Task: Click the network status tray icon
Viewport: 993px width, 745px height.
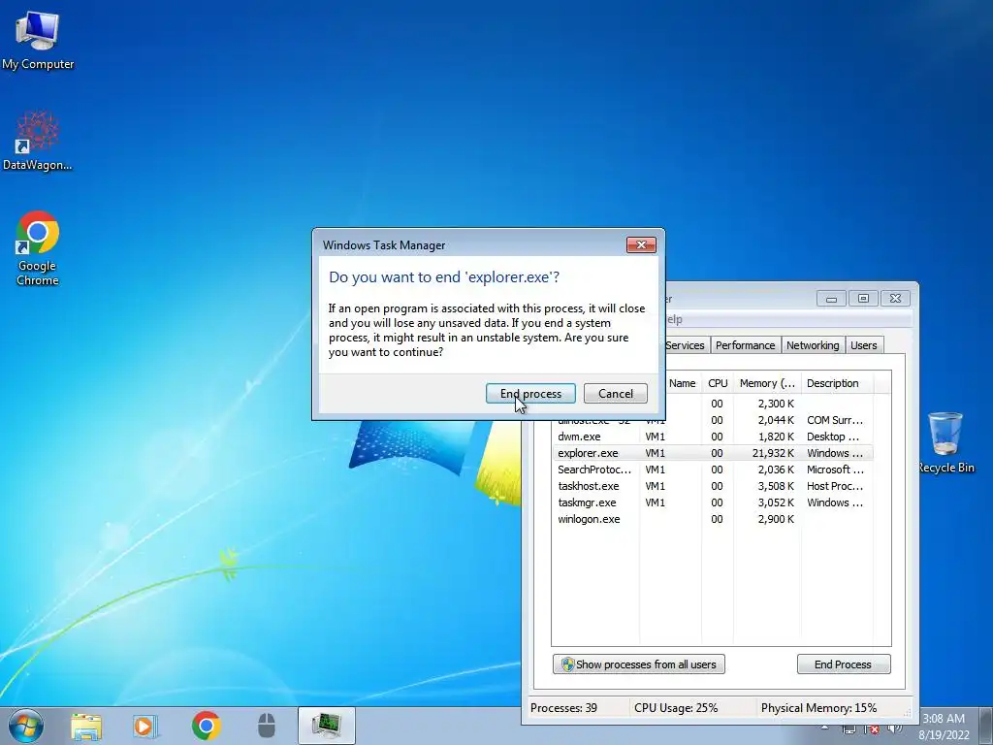Action: (849, 729)
